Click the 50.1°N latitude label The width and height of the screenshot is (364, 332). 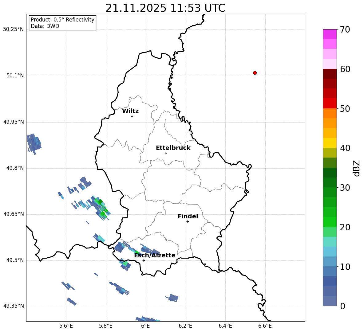pyautogui.click(x=15, y=76)
